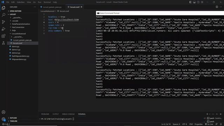This screenshot has height=126, width=224.
Task: Switch to the Problems panel tab
Action: [45, 114]
